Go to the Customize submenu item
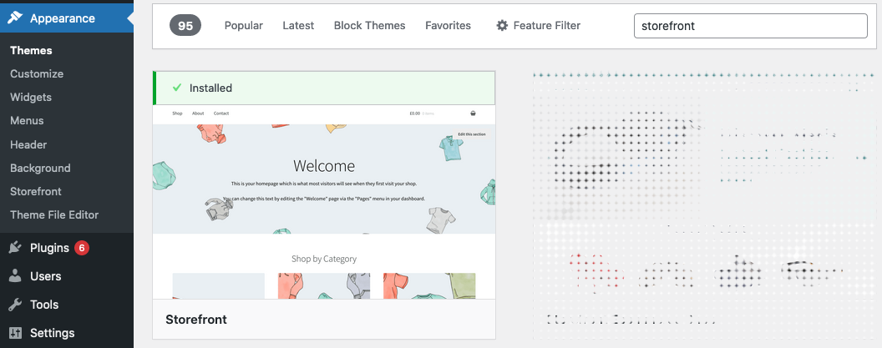882x348 pixels. [37, 73]
